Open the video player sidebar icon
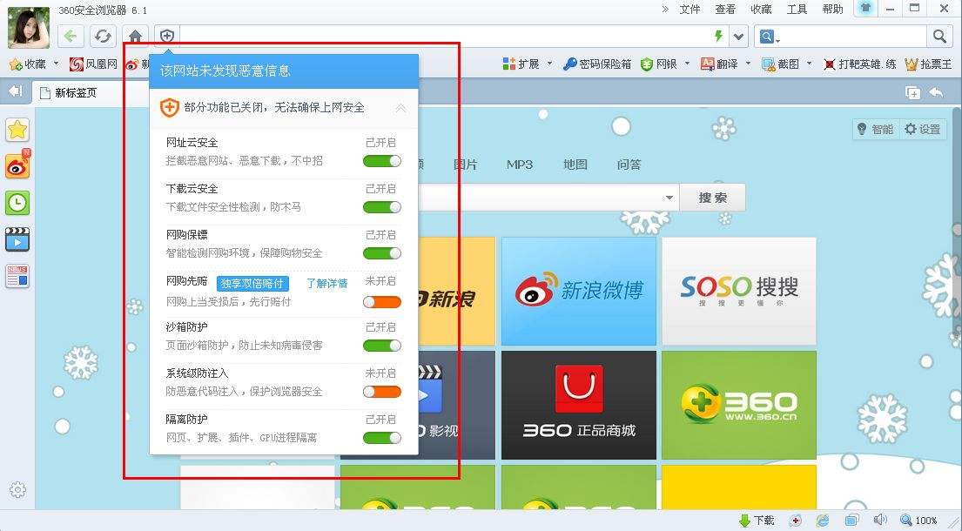Viewport: 962px width, 531px height. 17,239
